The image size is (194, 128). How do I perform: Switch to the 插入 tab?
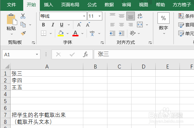tap(48, 5)
